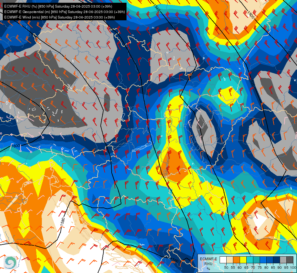Click the legend value 95
The width and height of the screenshot is (297, 273).
pos(286,268)
